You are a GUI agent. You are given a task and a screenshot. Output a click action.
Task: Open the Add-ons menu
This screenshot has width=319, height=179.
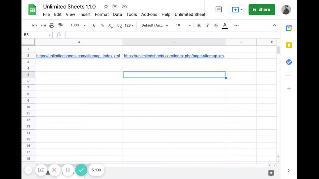tap(149, 15)
